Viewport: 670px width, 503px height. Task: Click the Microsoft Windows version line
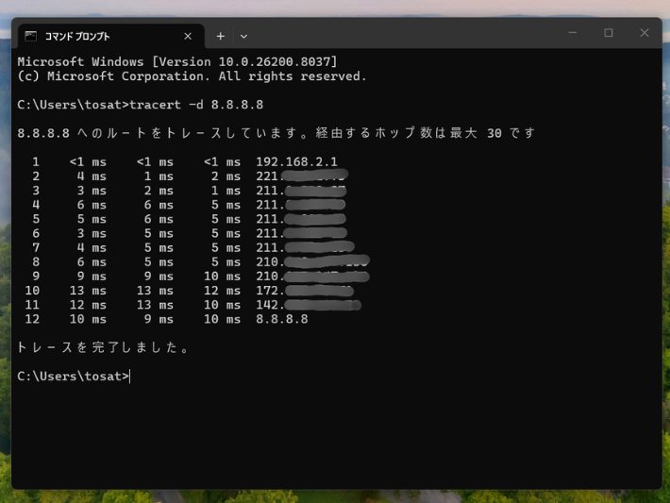(177, 61)
